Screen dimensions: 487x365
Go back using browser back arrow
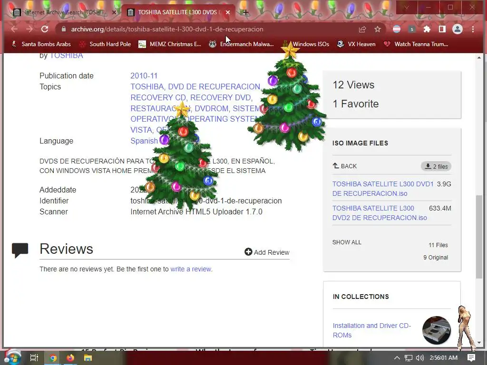pos(14,29)
